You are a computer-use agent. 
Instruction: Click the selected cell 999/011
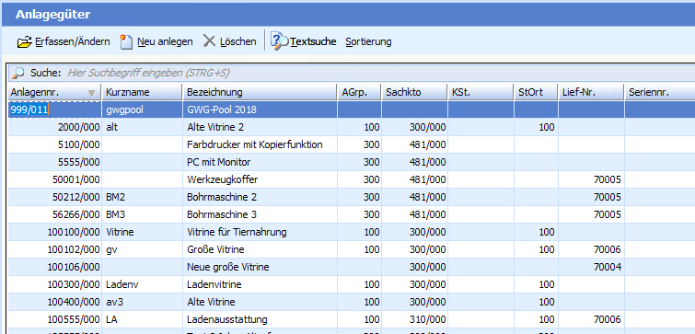tap(29, 109)
